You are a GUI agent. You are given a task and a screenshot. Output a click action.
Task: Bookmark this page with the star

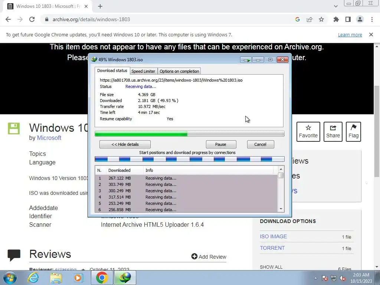pyautogui.click(x=321, y=19)
